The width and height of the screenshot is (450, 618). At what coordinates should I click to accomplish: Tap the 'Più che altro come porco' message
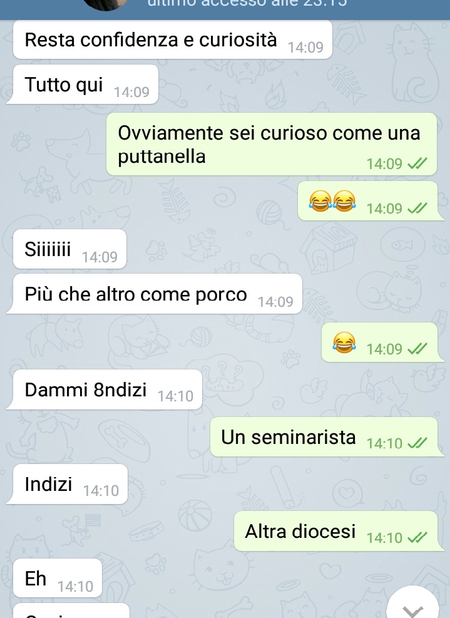(155, 294)
